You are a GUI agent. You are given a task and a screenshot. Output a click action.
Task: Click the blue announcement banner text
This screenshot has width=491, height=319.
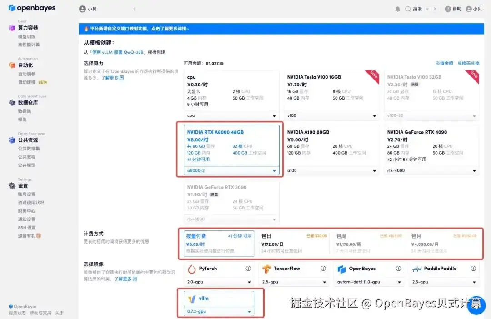tap(140, 29)
